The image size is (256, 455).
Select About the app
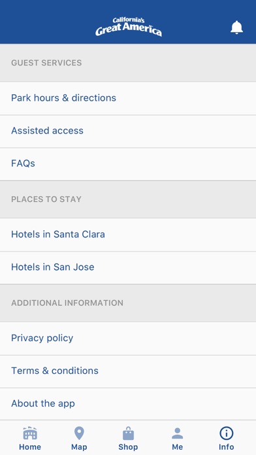tap(128, 403)
